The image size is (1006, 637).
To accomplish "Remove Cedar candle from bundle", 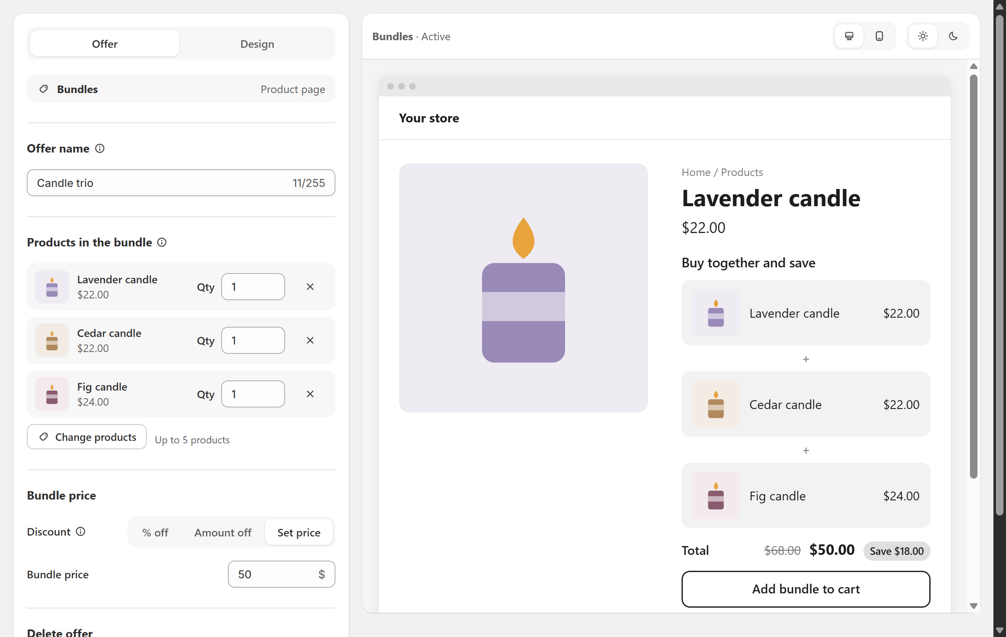I will click(310, 340).
